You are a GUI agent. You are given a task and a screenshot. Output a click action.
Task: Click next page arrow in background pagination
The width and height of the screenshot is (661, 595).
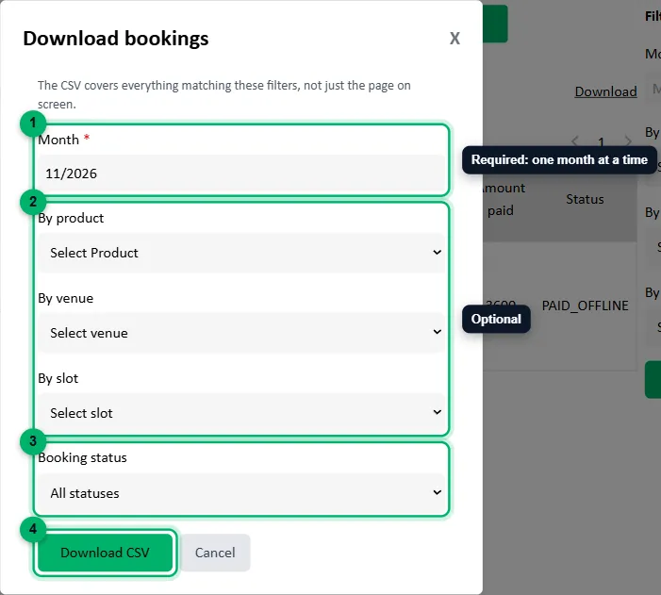click(x=628, y=140)
